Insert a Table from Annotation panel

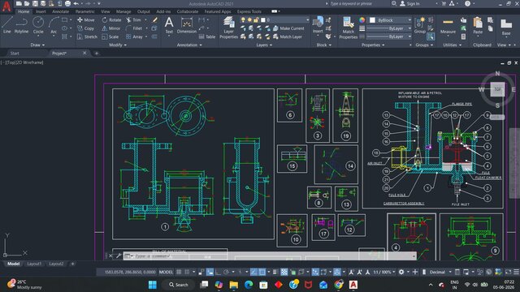[x=207, y=36]
